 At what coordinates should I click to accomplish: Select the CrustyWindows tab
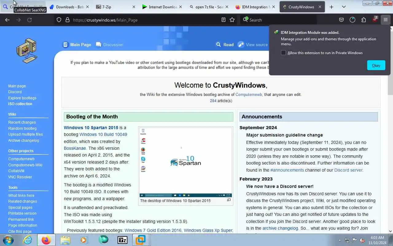[302, 7]
